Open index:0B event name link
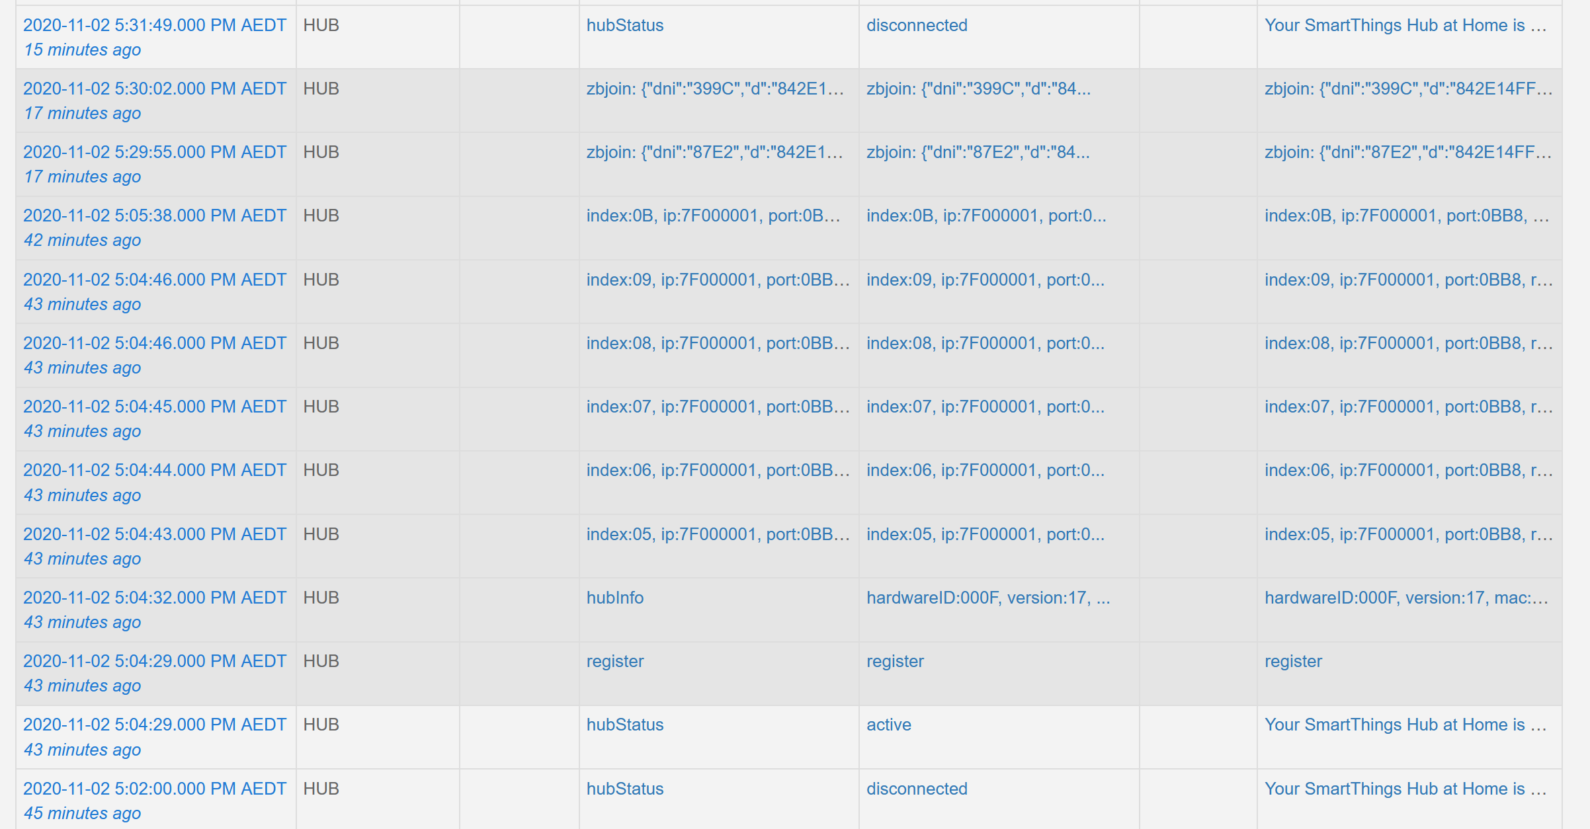Image resolution: width=1590 pixels, height=829 pixels. [x=714, y=216]
